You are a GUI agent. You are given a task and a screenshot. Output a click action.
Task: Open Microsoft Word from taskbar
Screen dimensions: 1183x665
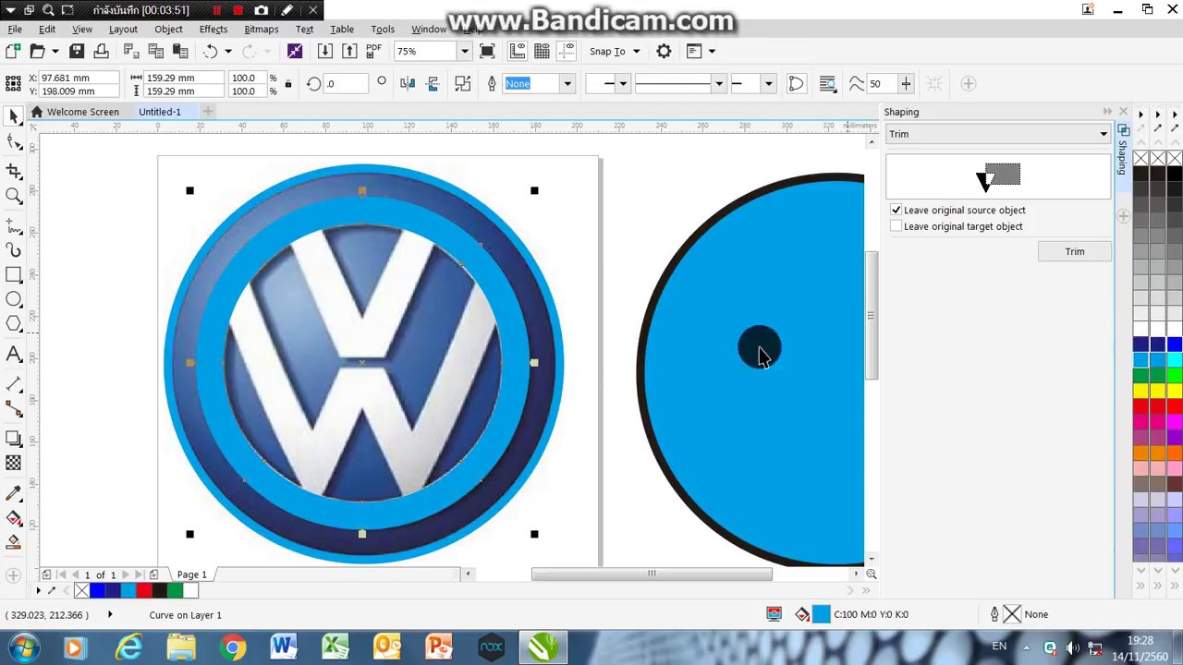[283, 647]
